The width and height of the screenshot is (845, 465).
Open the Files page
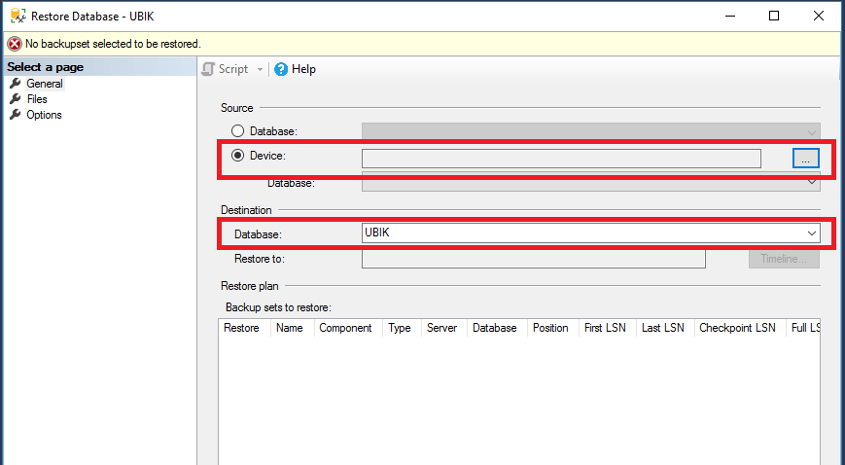pyautogui.click(x=37, y=99)
